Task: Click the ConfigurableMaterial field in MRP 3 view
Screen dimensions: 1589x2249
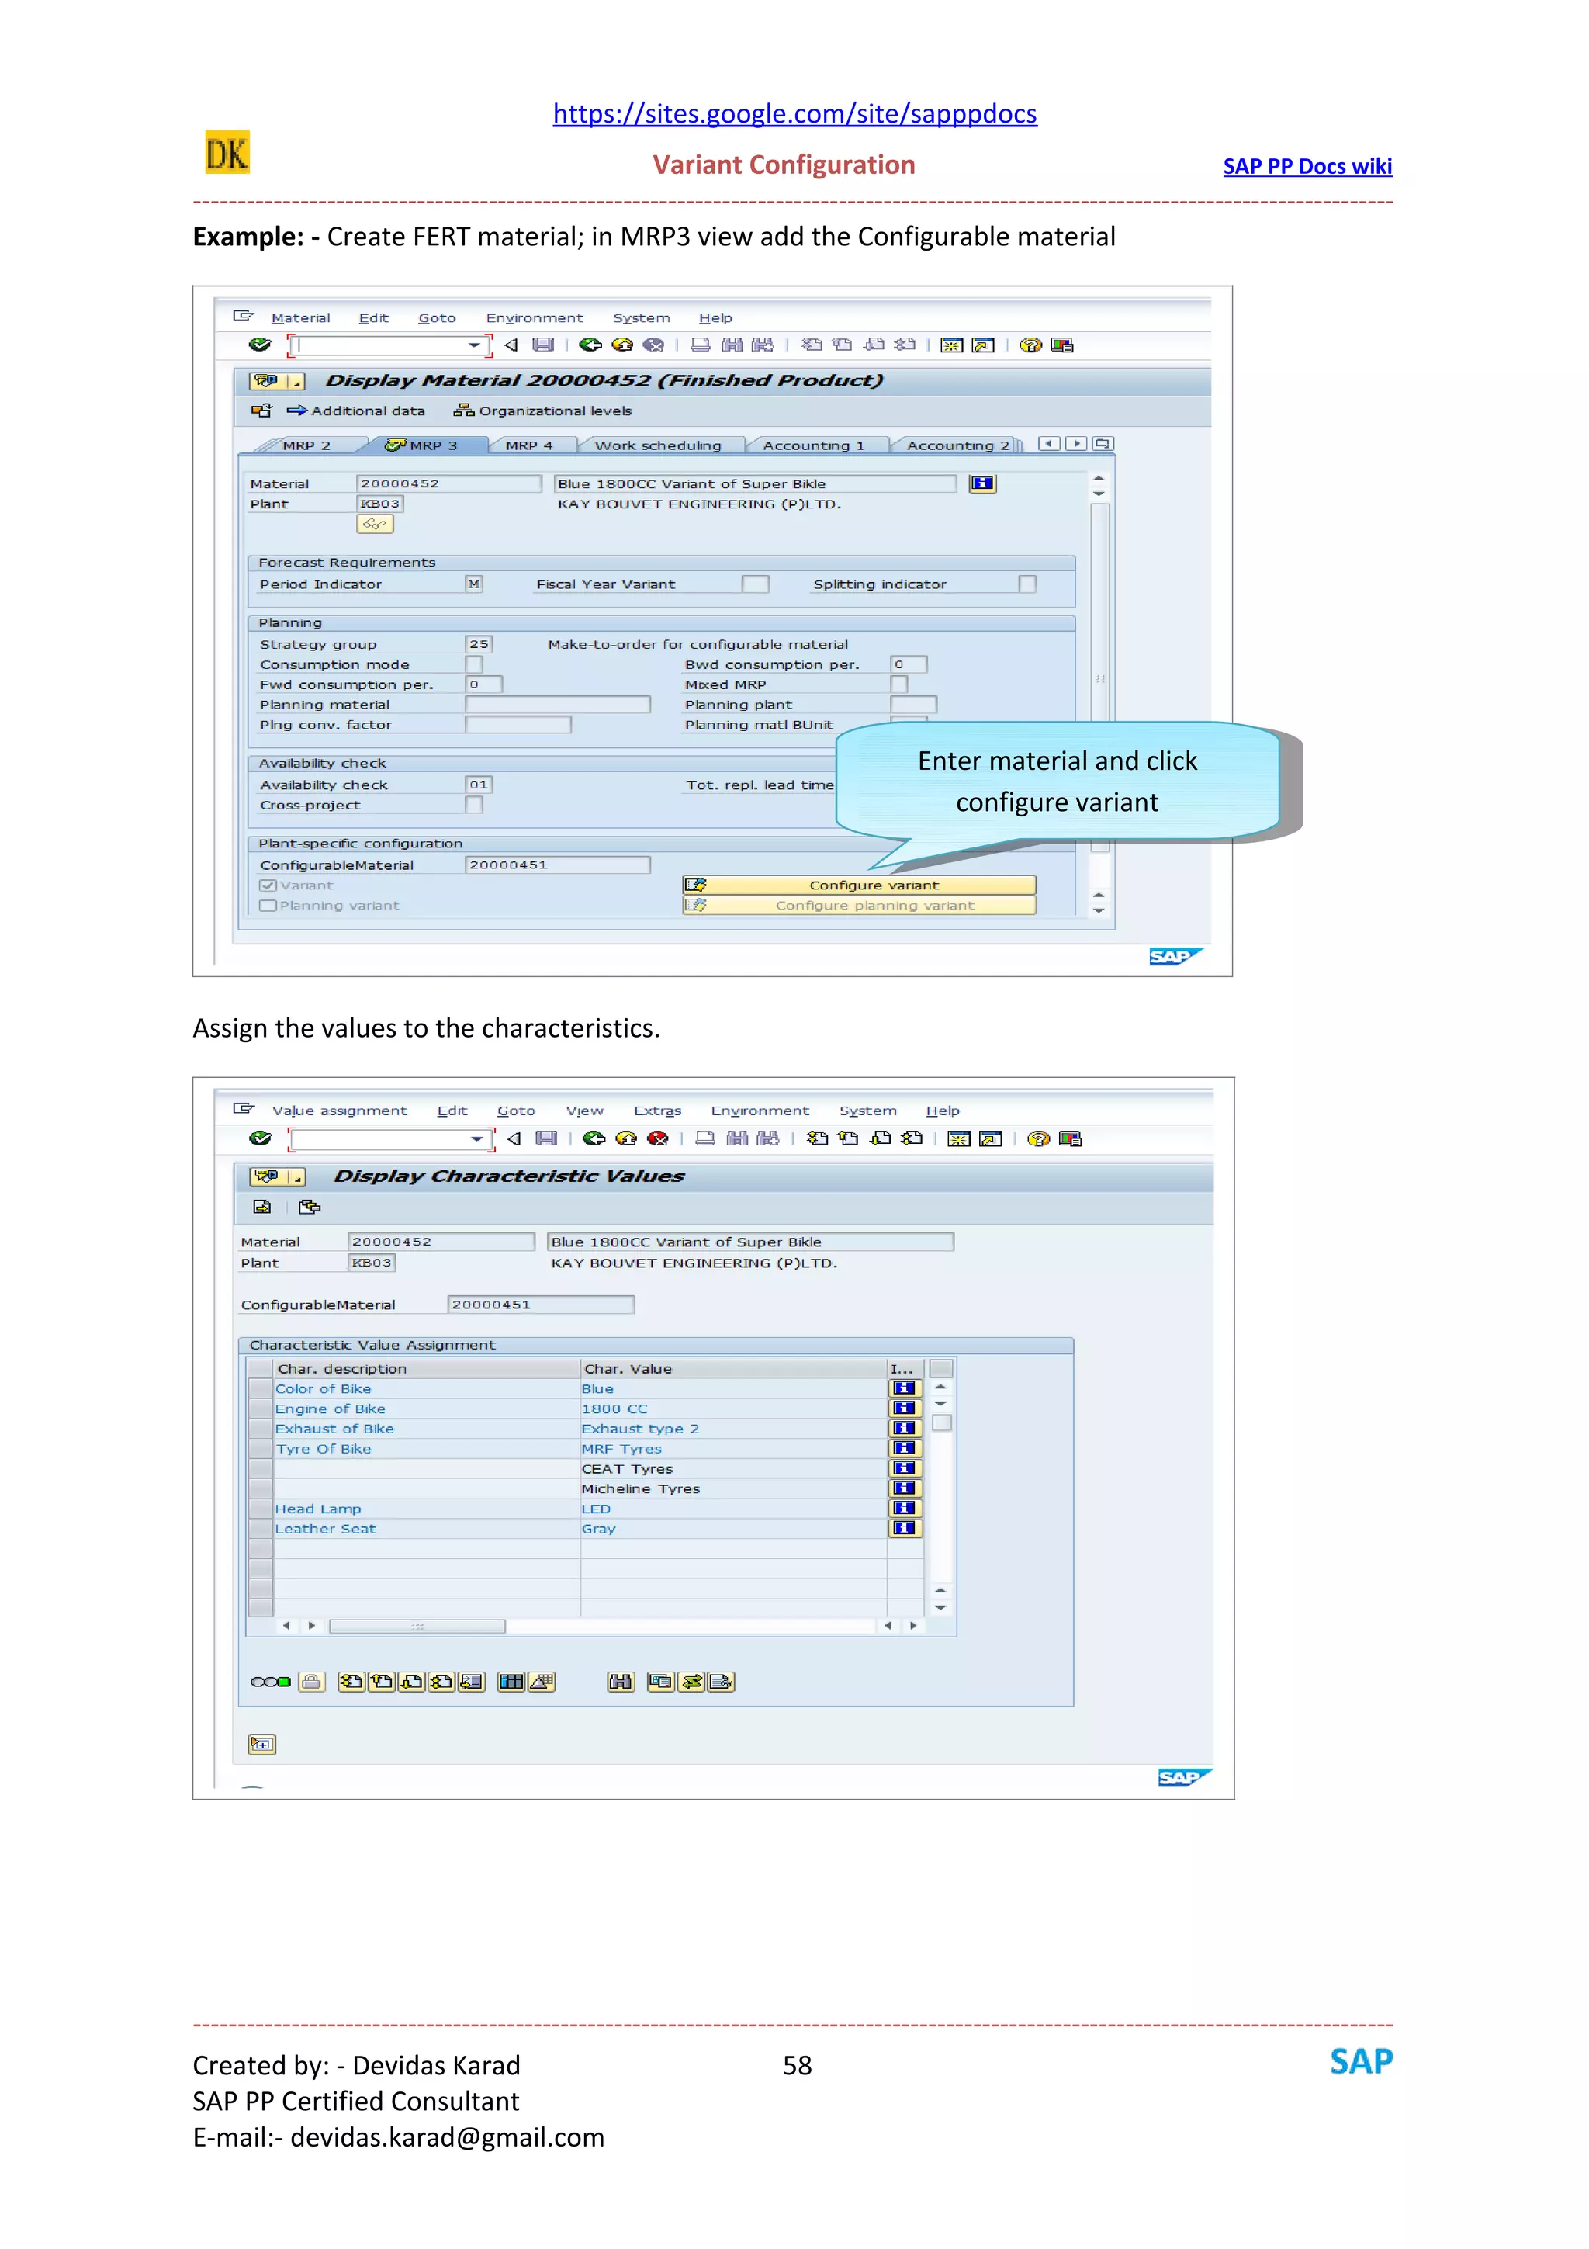Action: pyautogui.click(x=557, y=865)
